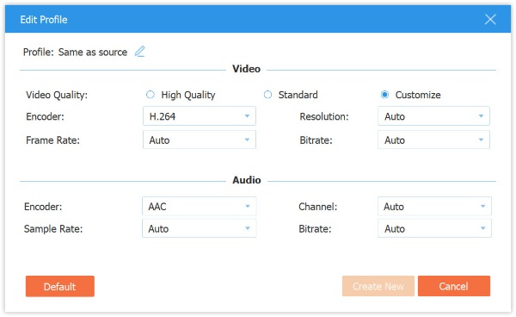Expand the Resolution dropdown
Screen dimensions: 516x317
tap(433, 116)
